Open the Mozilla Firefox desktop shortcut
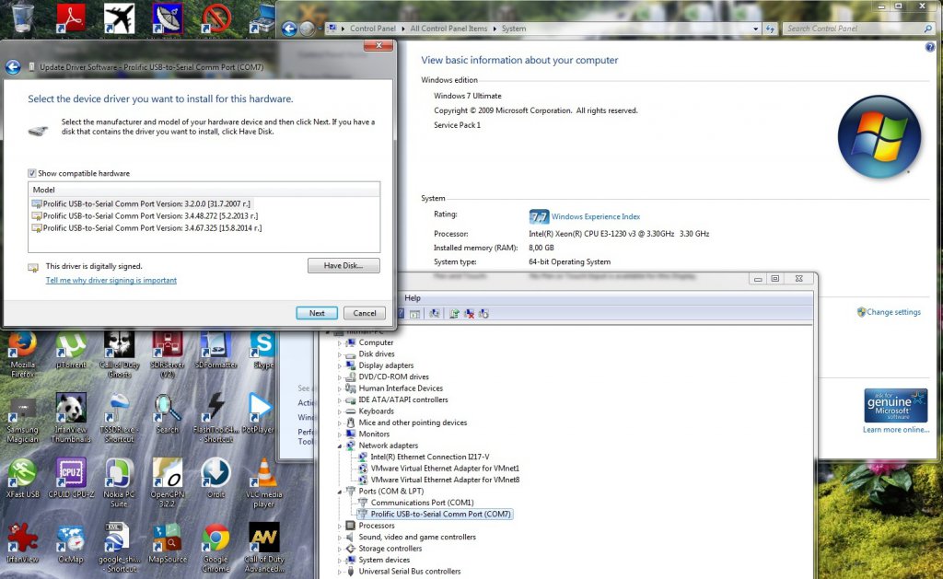The height and width of the screenshot is (579, 943). 22,346
